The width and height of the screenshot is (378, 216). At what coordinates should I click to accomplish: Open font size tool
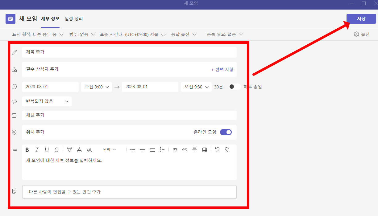click(x=89, y=150)
